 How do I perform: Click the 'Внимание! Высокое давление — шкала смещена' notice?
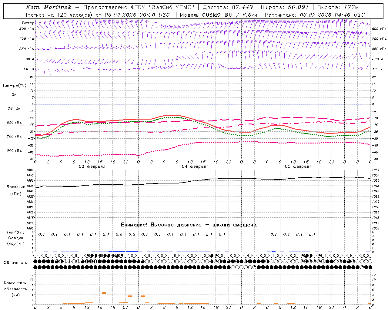point(189,225)
